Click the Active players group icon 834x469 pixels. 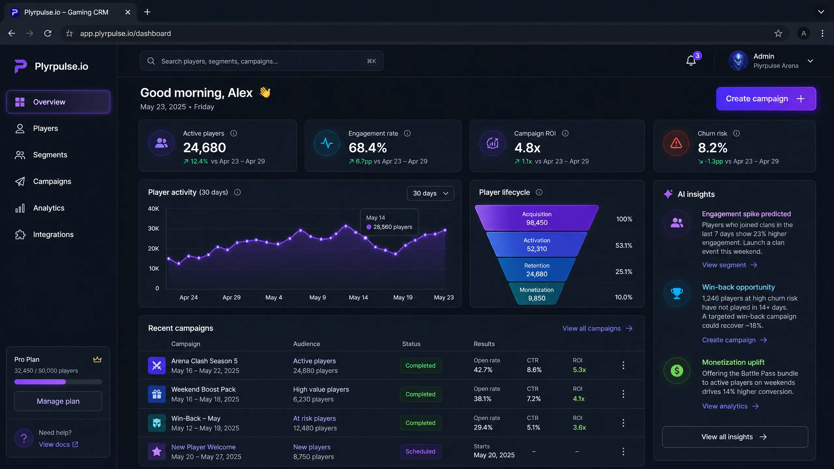[161, 143]
